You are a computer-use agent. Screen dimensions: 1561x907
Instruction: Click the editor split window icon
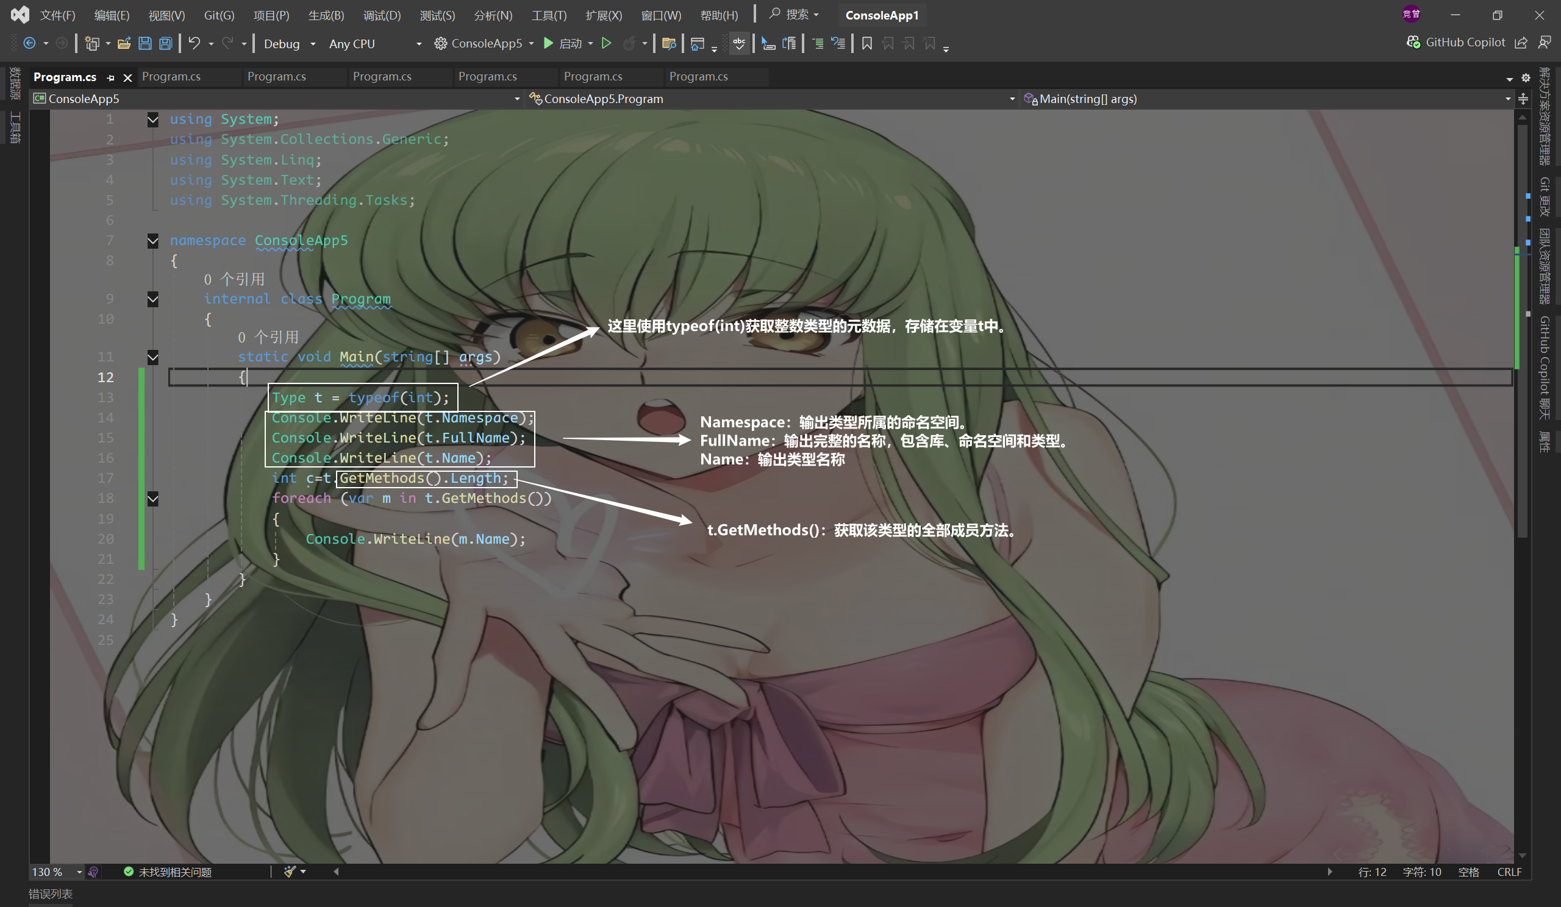point(1523,99)
